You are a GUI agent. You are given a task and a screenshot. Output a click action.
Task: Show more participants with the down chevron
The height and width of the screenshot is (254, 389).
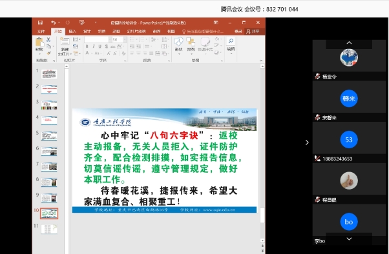(x=349, y=239)
